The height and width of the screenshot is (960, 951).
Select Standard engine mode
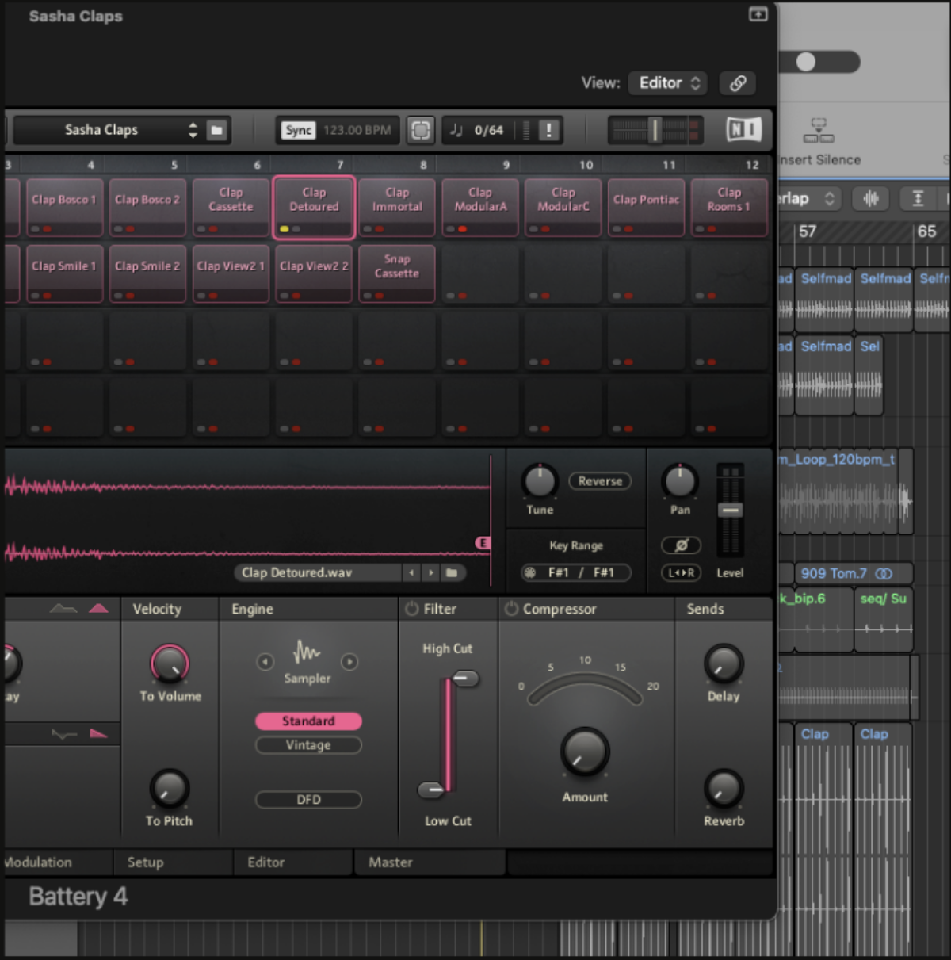coord(308,721)
